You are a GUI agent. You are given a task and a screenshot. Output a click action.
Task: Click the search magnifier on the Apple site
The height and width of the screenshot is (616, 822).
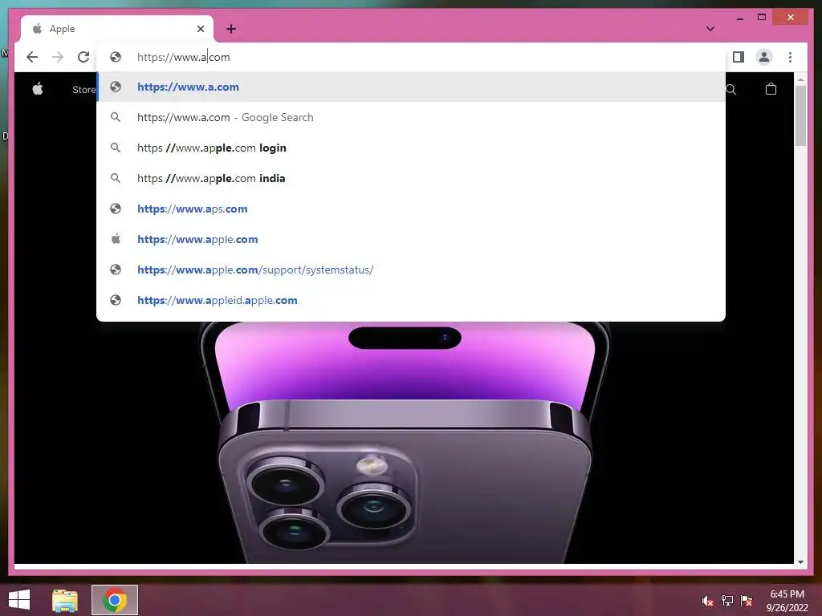click(731, 90)
